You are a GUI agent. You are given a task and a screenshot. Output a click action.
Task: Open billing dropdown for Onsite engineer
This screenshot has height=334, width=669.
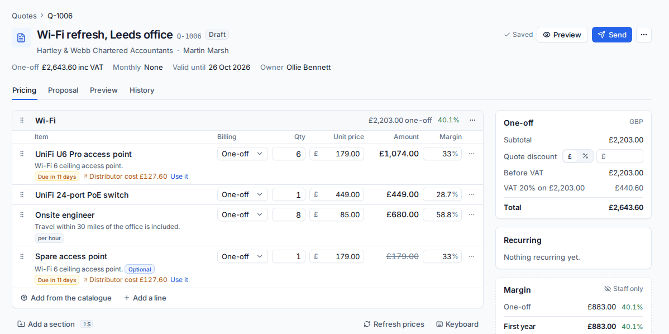[242, 214]
